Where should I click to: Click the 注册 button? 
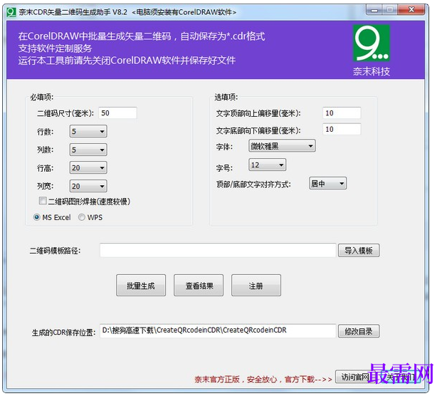[256, 286]
